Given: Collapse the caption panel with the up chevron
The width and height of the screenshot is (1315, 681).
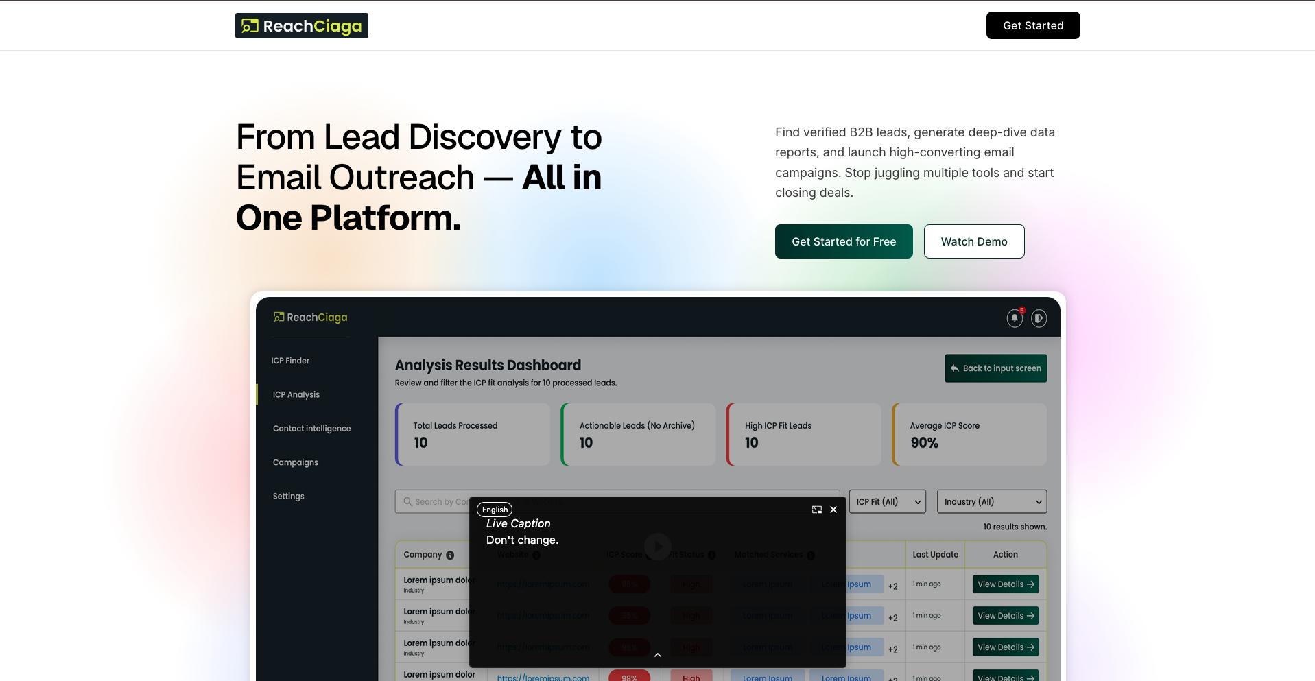Looking at the screenshot, I should coord(657,655).
